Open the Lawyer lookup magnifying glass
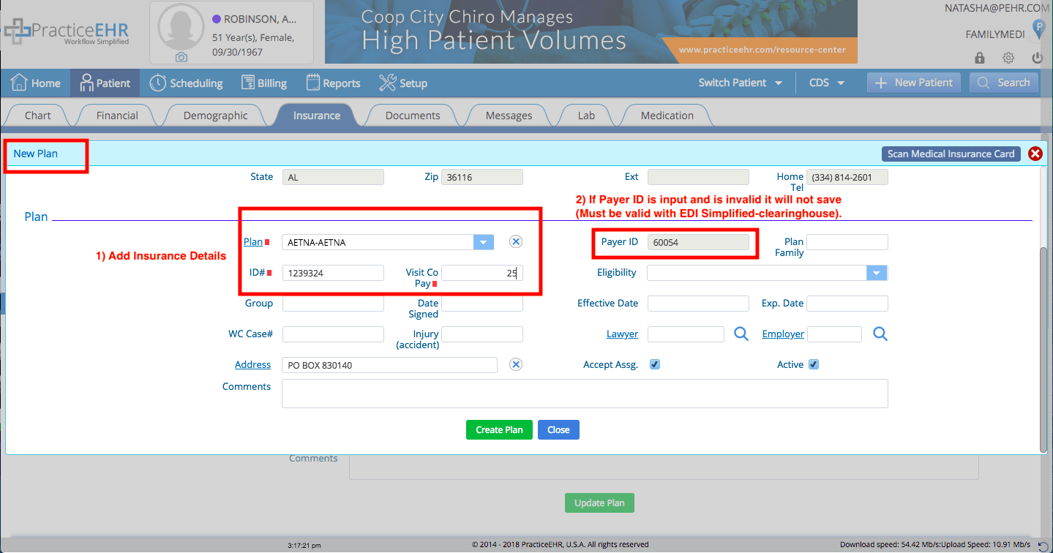Screen dimensions: 1053x553 pyautogui.click(x=741, y=334)
